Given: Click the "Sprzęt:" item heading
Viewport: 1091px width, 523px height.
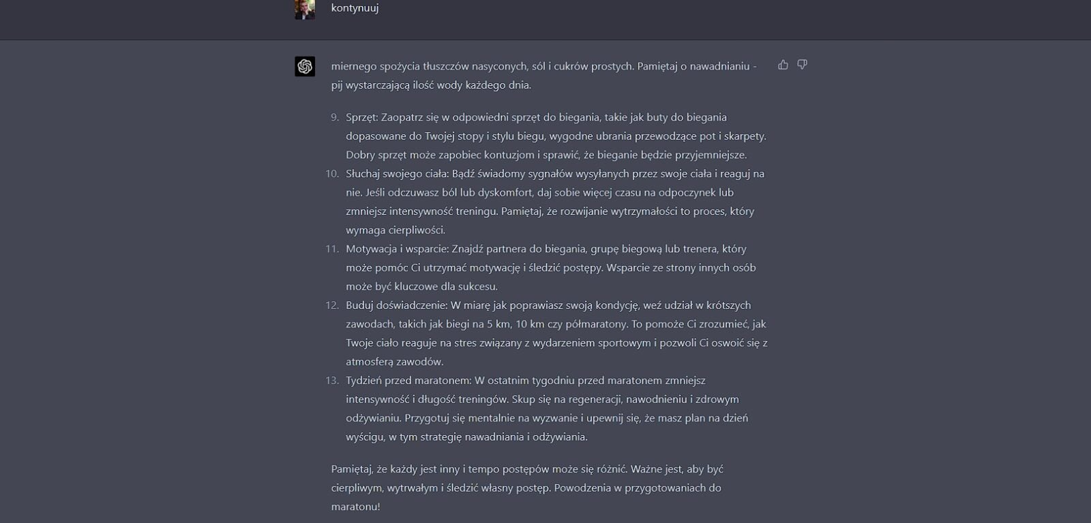Looking at the screenshot, I should 362,117.
